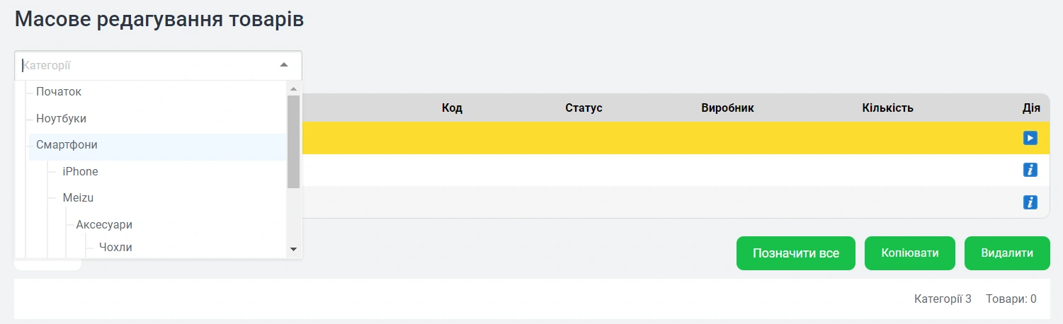Click the Статус column header
Image resolution: width=1063 pixels, height=324 pixels.
point(584,108)
